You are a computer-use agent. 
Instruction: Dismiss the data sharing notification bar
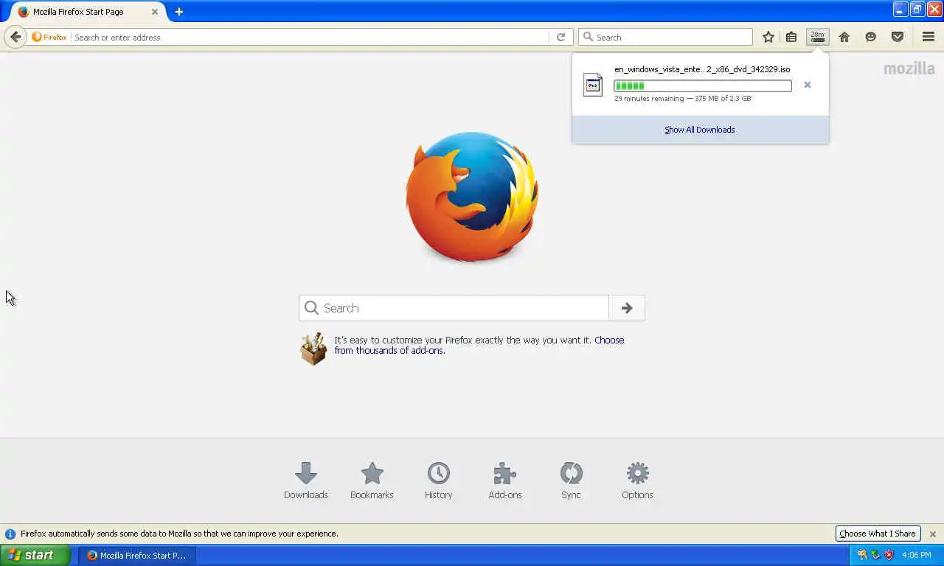pos(933,534)
